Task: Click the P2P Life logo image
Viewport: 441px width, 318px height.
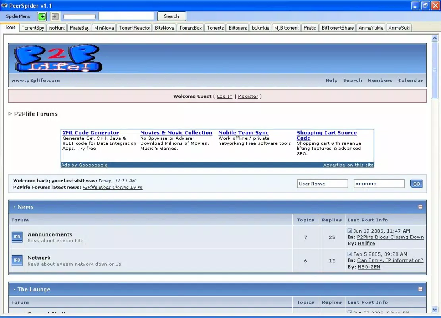Action: [58, 58]
